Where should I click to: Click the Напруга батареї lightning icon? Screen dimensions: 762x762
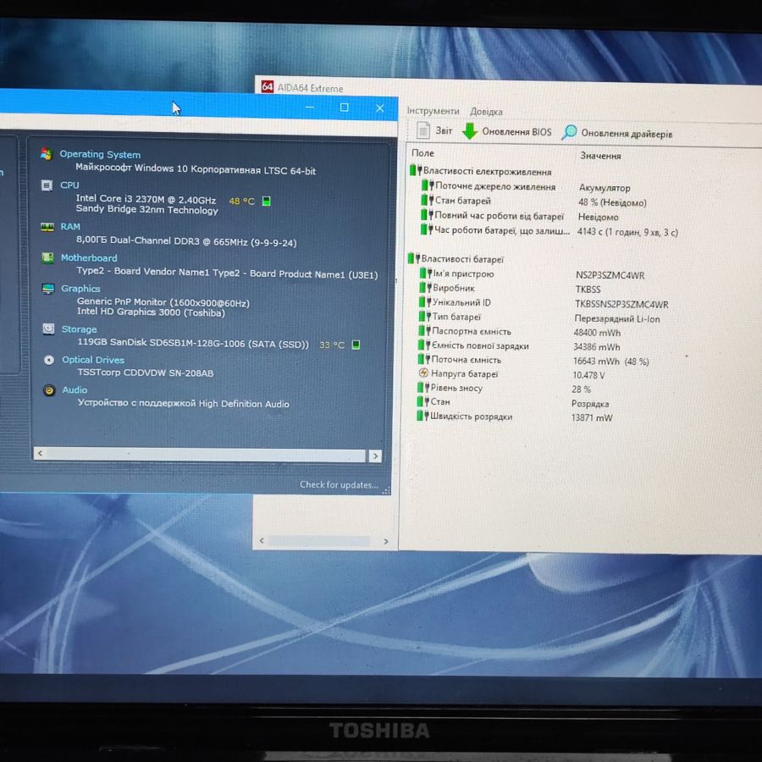pyautogui.click(x=422, y=373)
